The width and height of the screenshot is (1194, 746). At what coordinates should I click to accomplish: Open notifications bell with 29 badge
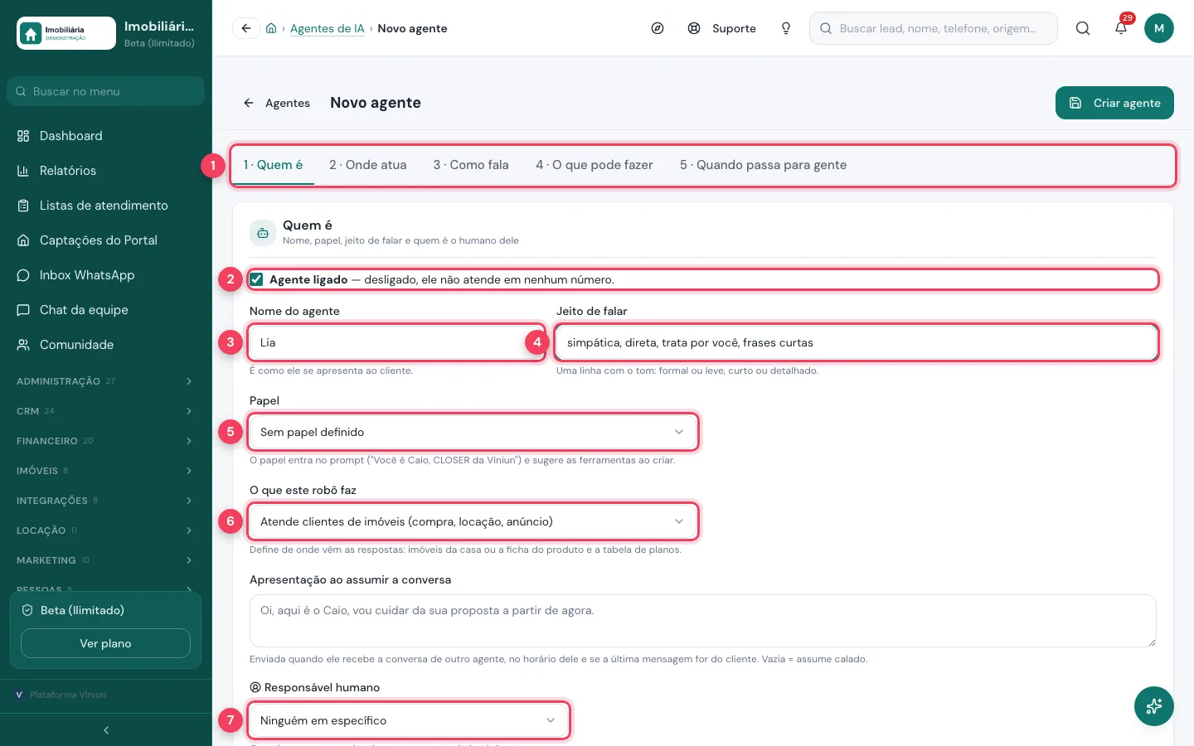[x=1121, y=28]
